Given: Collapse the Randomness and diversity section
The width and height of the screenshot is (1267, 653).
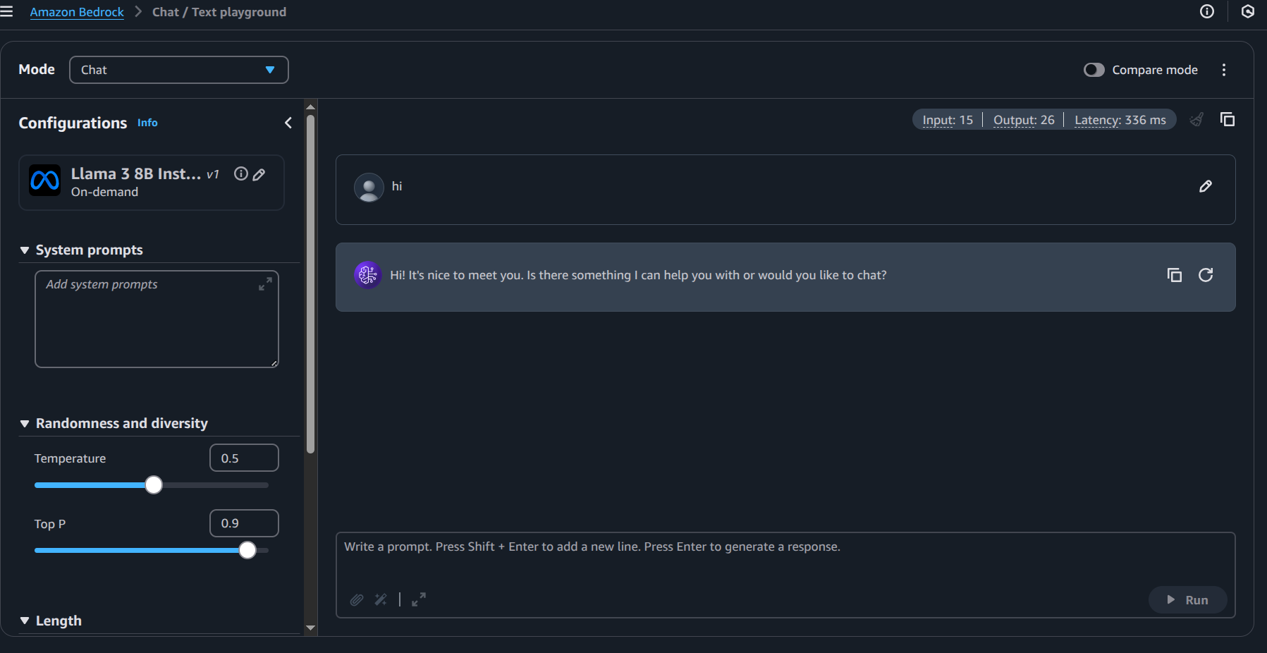Looking at the screenshot, I should click(25, 424).
